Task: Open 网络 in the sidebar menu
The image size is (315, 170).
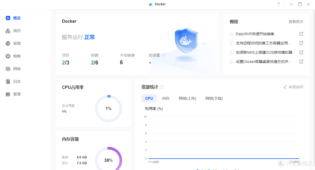Action: [x=17, y=69]
